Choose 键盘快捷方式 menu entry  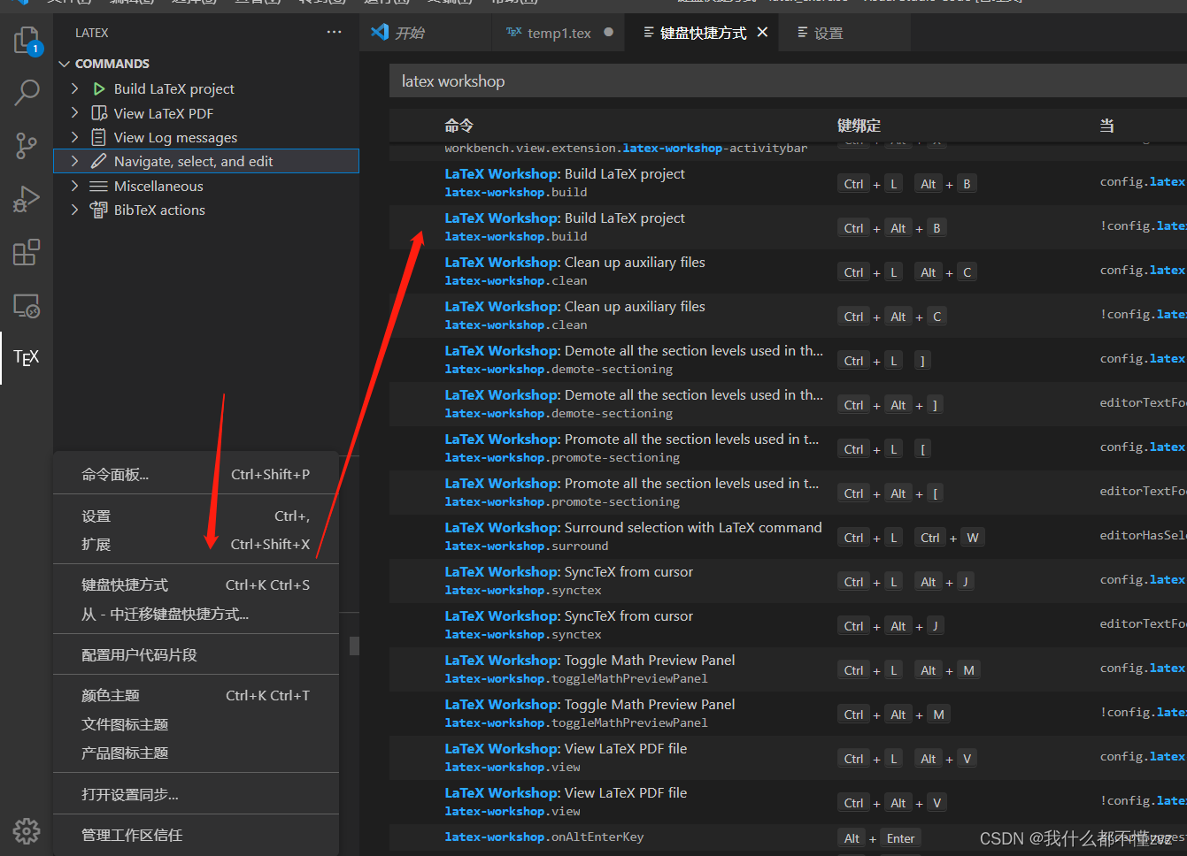coord(196,585)
